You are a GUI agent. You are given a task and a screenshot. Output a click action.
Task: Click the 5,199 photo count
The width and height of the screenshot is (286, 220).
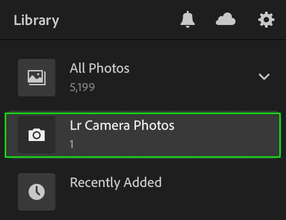pos(82,87)
